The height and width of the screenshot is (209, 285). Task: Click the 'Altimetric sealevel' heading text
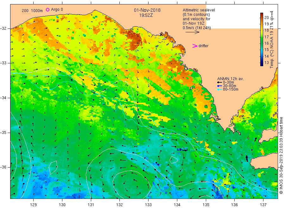tap(199, 10)
